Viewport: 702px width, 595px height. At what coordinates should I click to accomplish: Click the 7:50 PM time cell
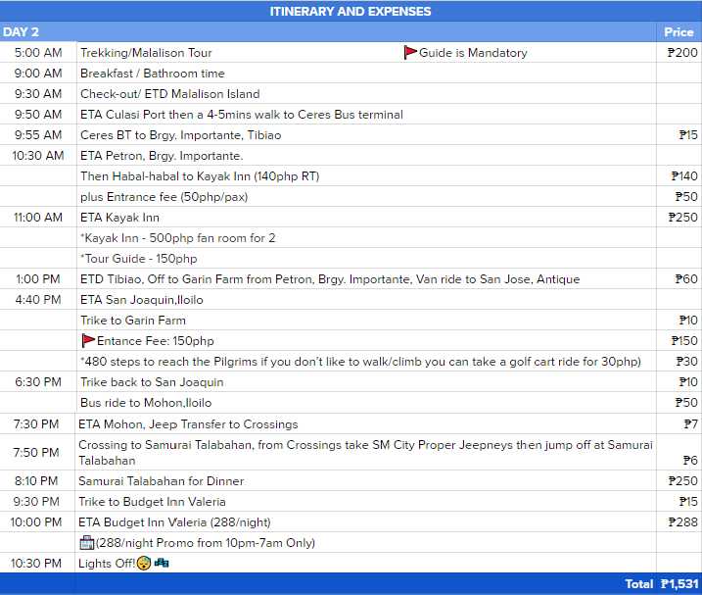(37, 453)
